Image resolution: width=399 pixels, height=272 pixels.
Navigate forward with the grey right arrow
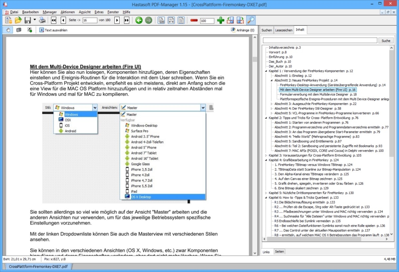click(149, 20)
